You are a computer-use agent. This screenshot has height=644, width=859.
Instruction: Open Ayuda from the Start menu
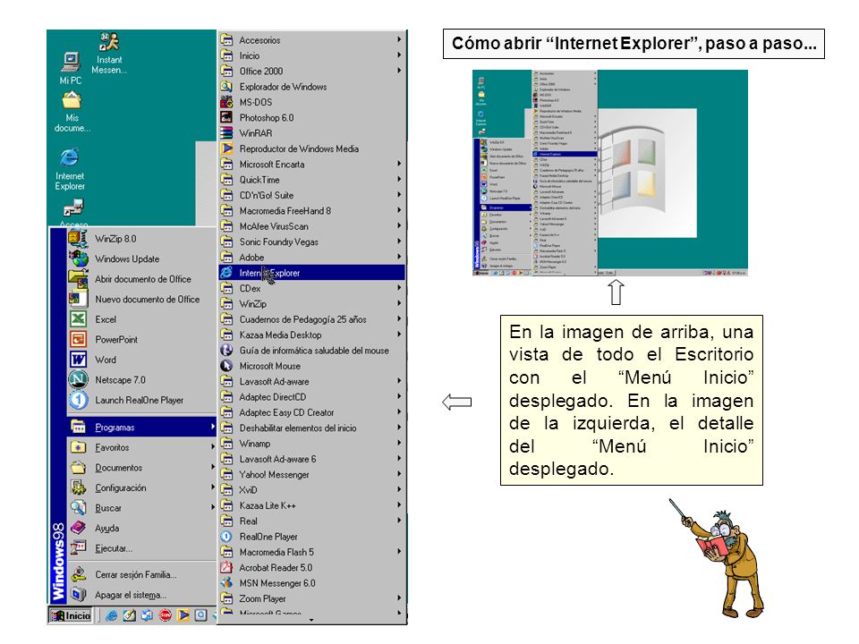click(x=142, y=528)
